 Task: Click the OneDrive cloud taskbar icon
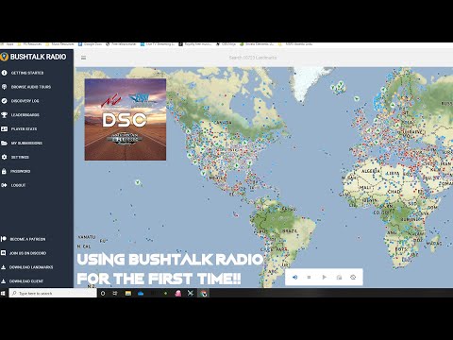tap(141, 294)
